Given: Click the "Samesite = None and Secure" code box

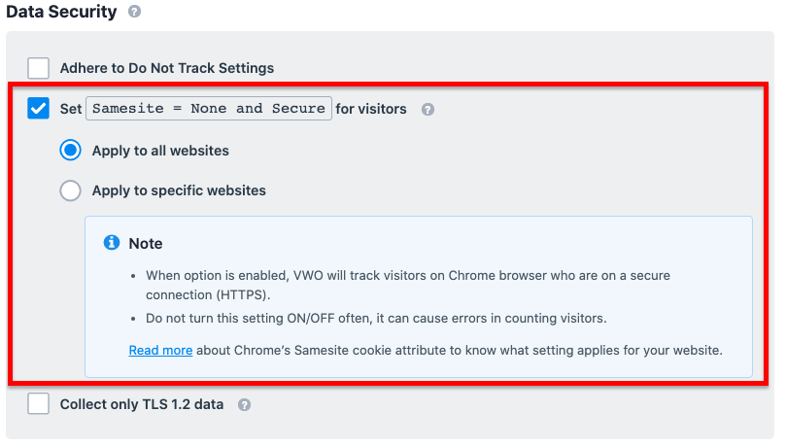Looking at the screenshot, I should pyautogui.click(x=209, y=109).
